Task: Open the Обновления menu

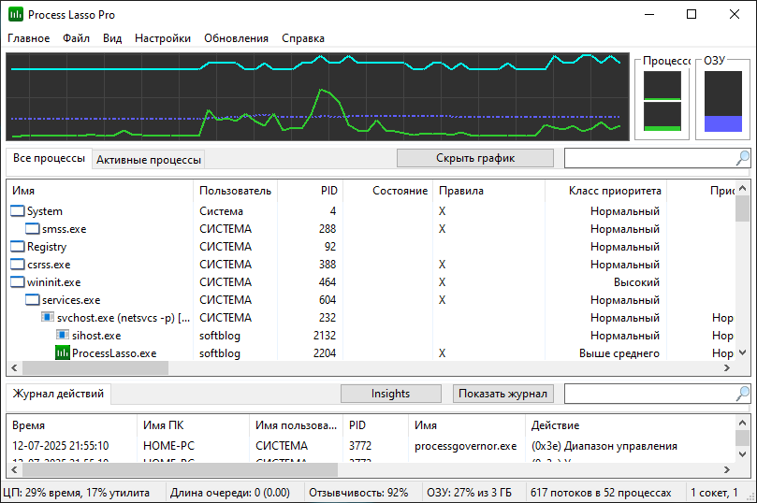Action: pos(236,38)
